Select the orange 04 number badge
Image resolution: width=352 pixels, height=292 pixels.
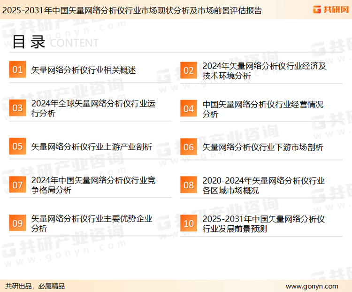coord(189,108)
